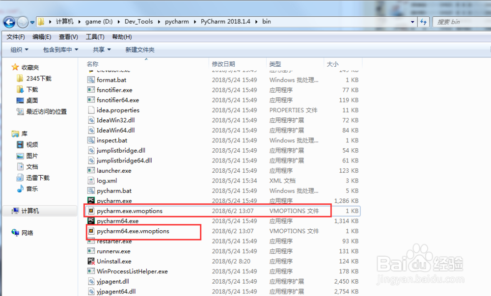Select yjpagent.dll file name
This screenshot has height=296, width=491.
coord(113,281)
